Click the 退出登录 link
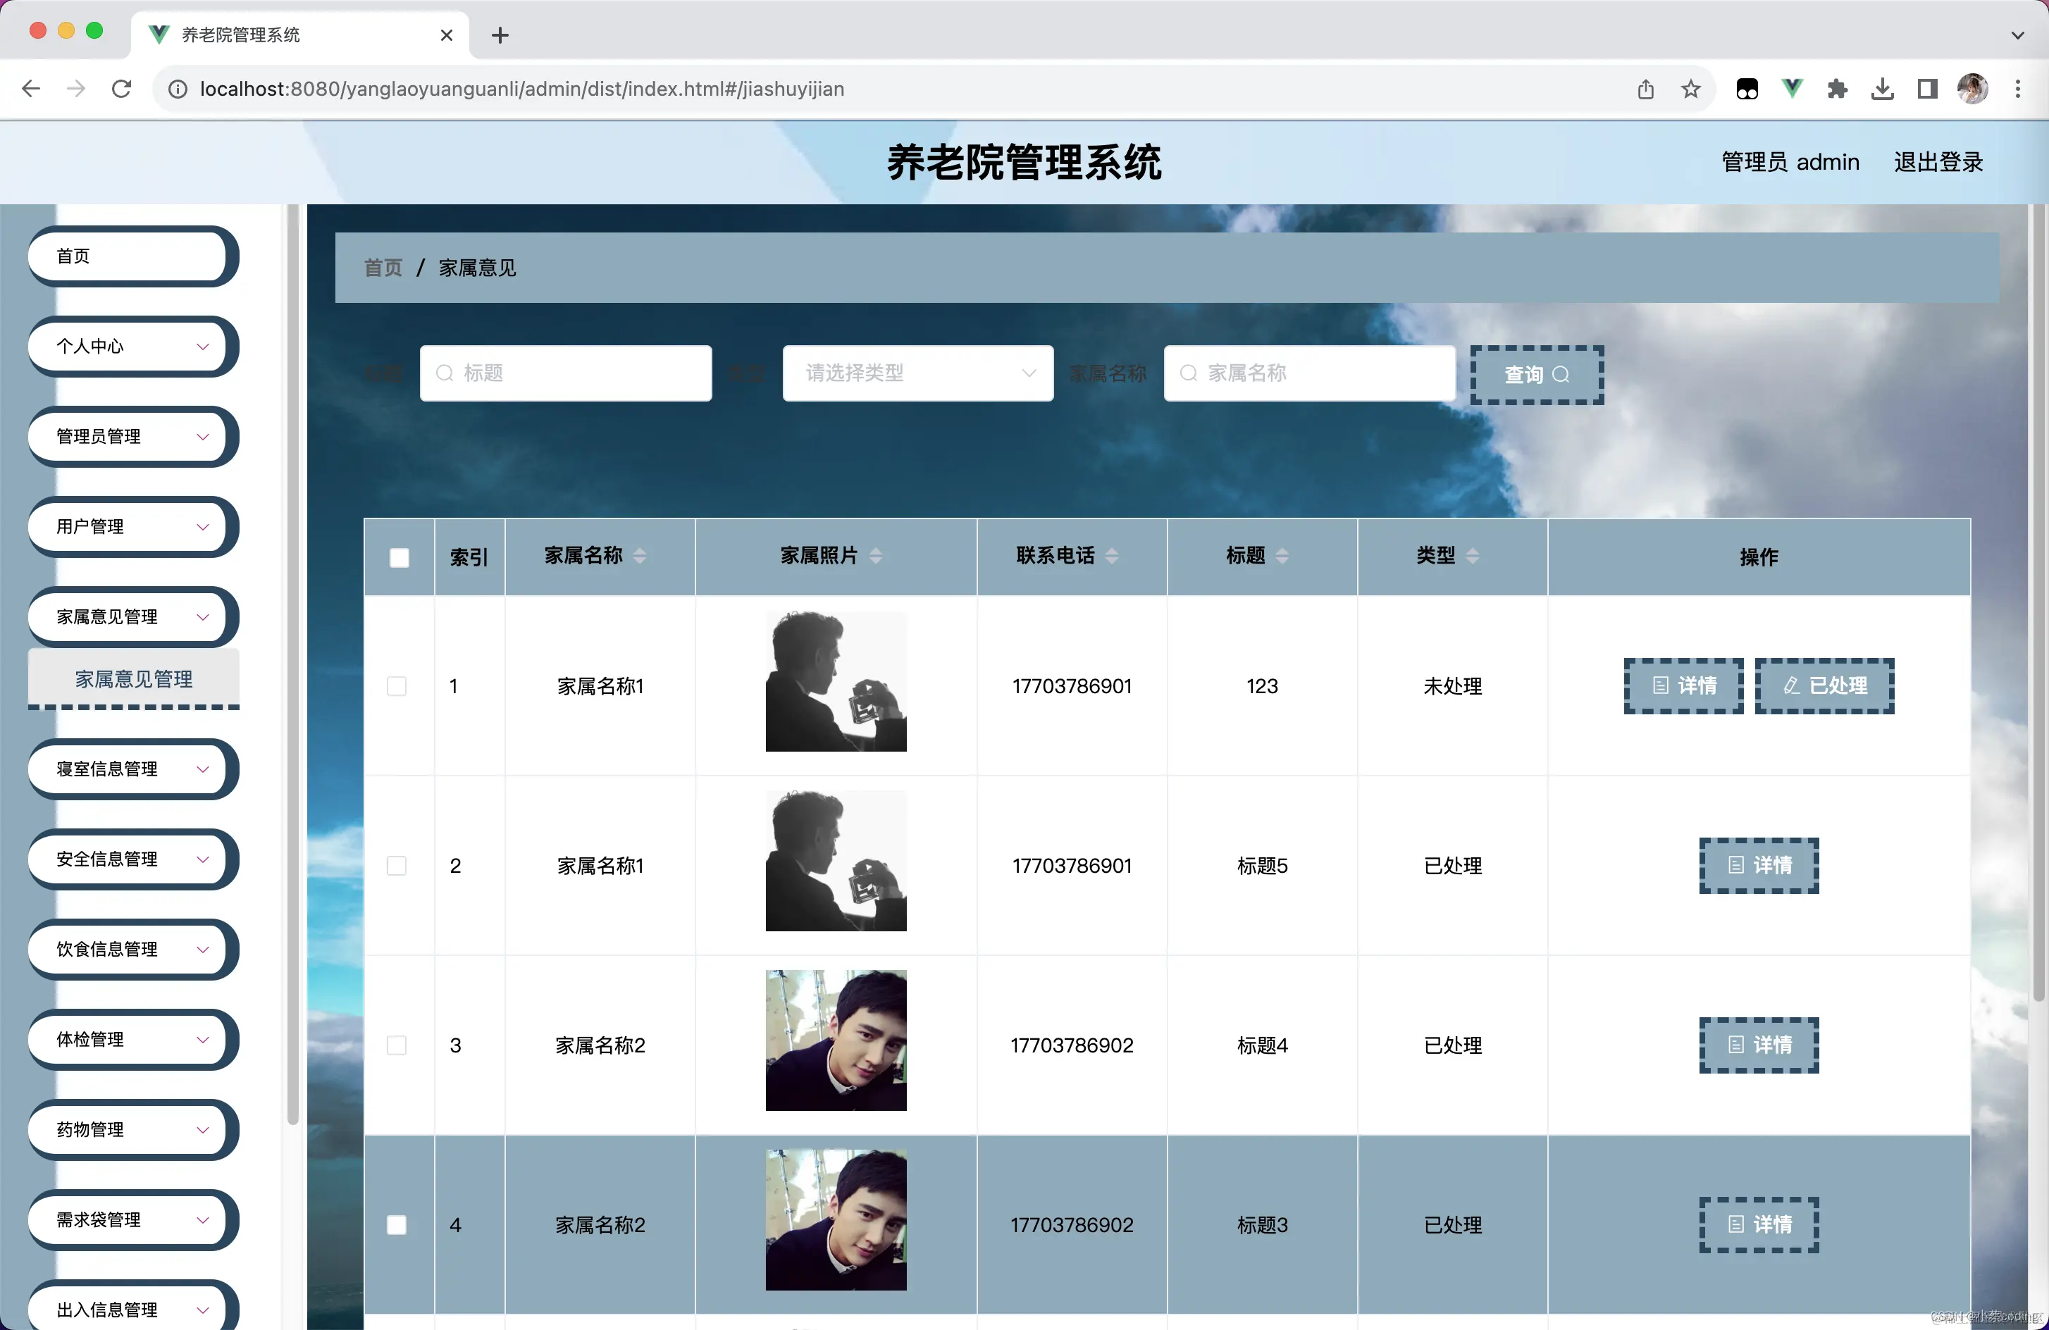The image size is (2049, 1330). (x=1938, y=162)
